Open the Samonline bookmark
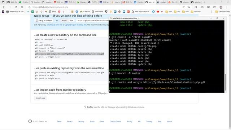The image size is (231, 130). point(97,12)
